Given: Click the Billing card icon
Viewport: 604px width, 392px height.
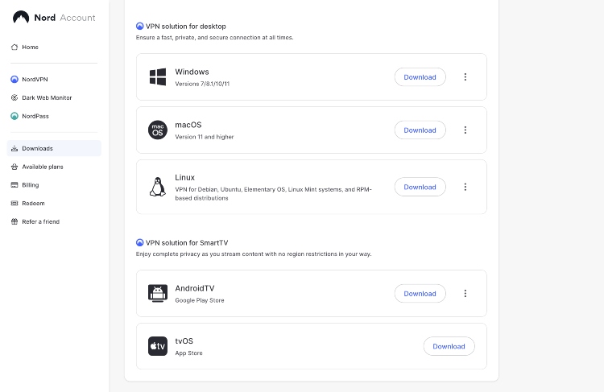Looking at the screenshot, I should [14, 185].
